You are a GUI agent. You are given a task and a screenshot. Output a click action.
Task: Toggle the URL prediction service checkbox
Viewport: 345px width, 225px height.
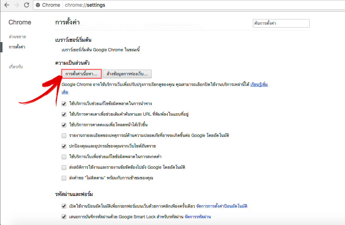pos(64,114)
